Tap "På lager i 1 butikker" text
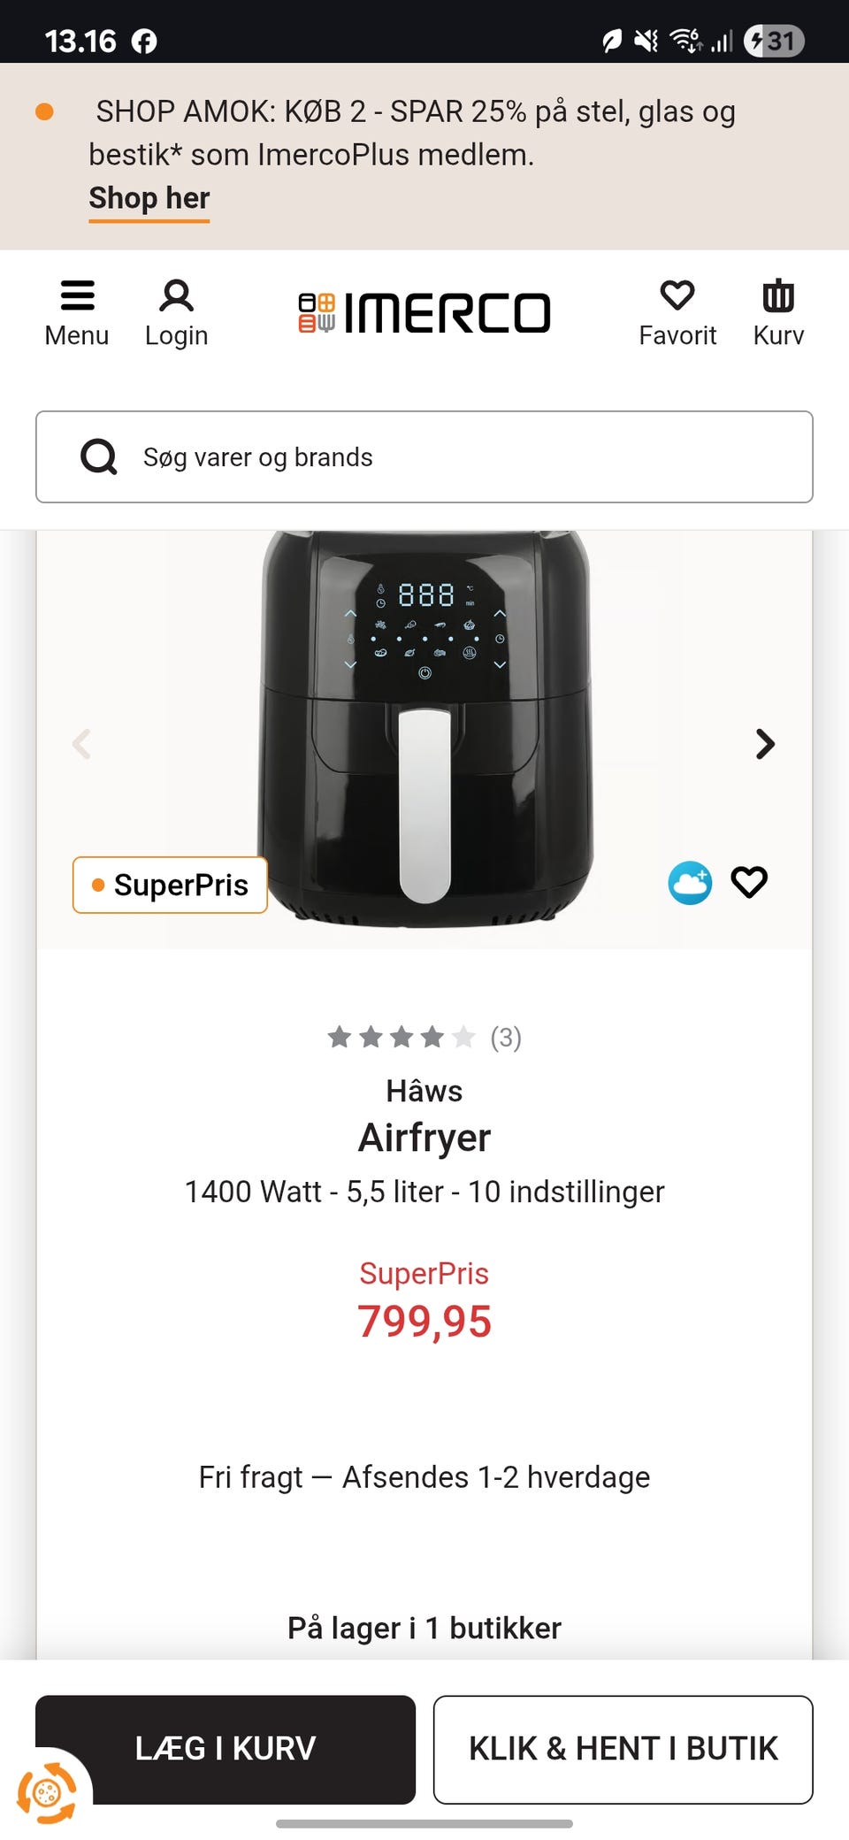 click(x=424, y=1628)
